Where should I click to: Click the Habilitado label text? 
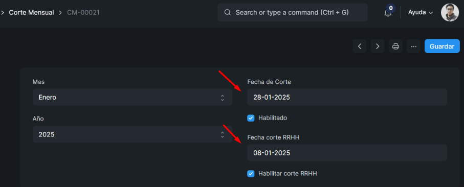[273, 118]
